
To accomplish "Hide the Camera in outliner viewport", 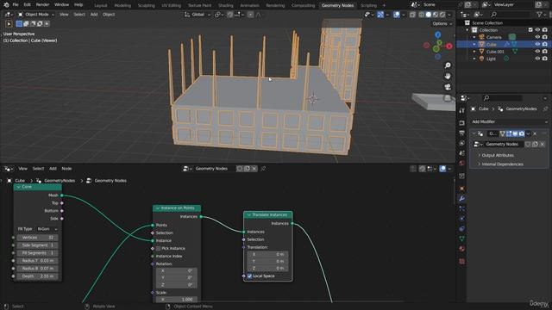I will pos(537,37).
